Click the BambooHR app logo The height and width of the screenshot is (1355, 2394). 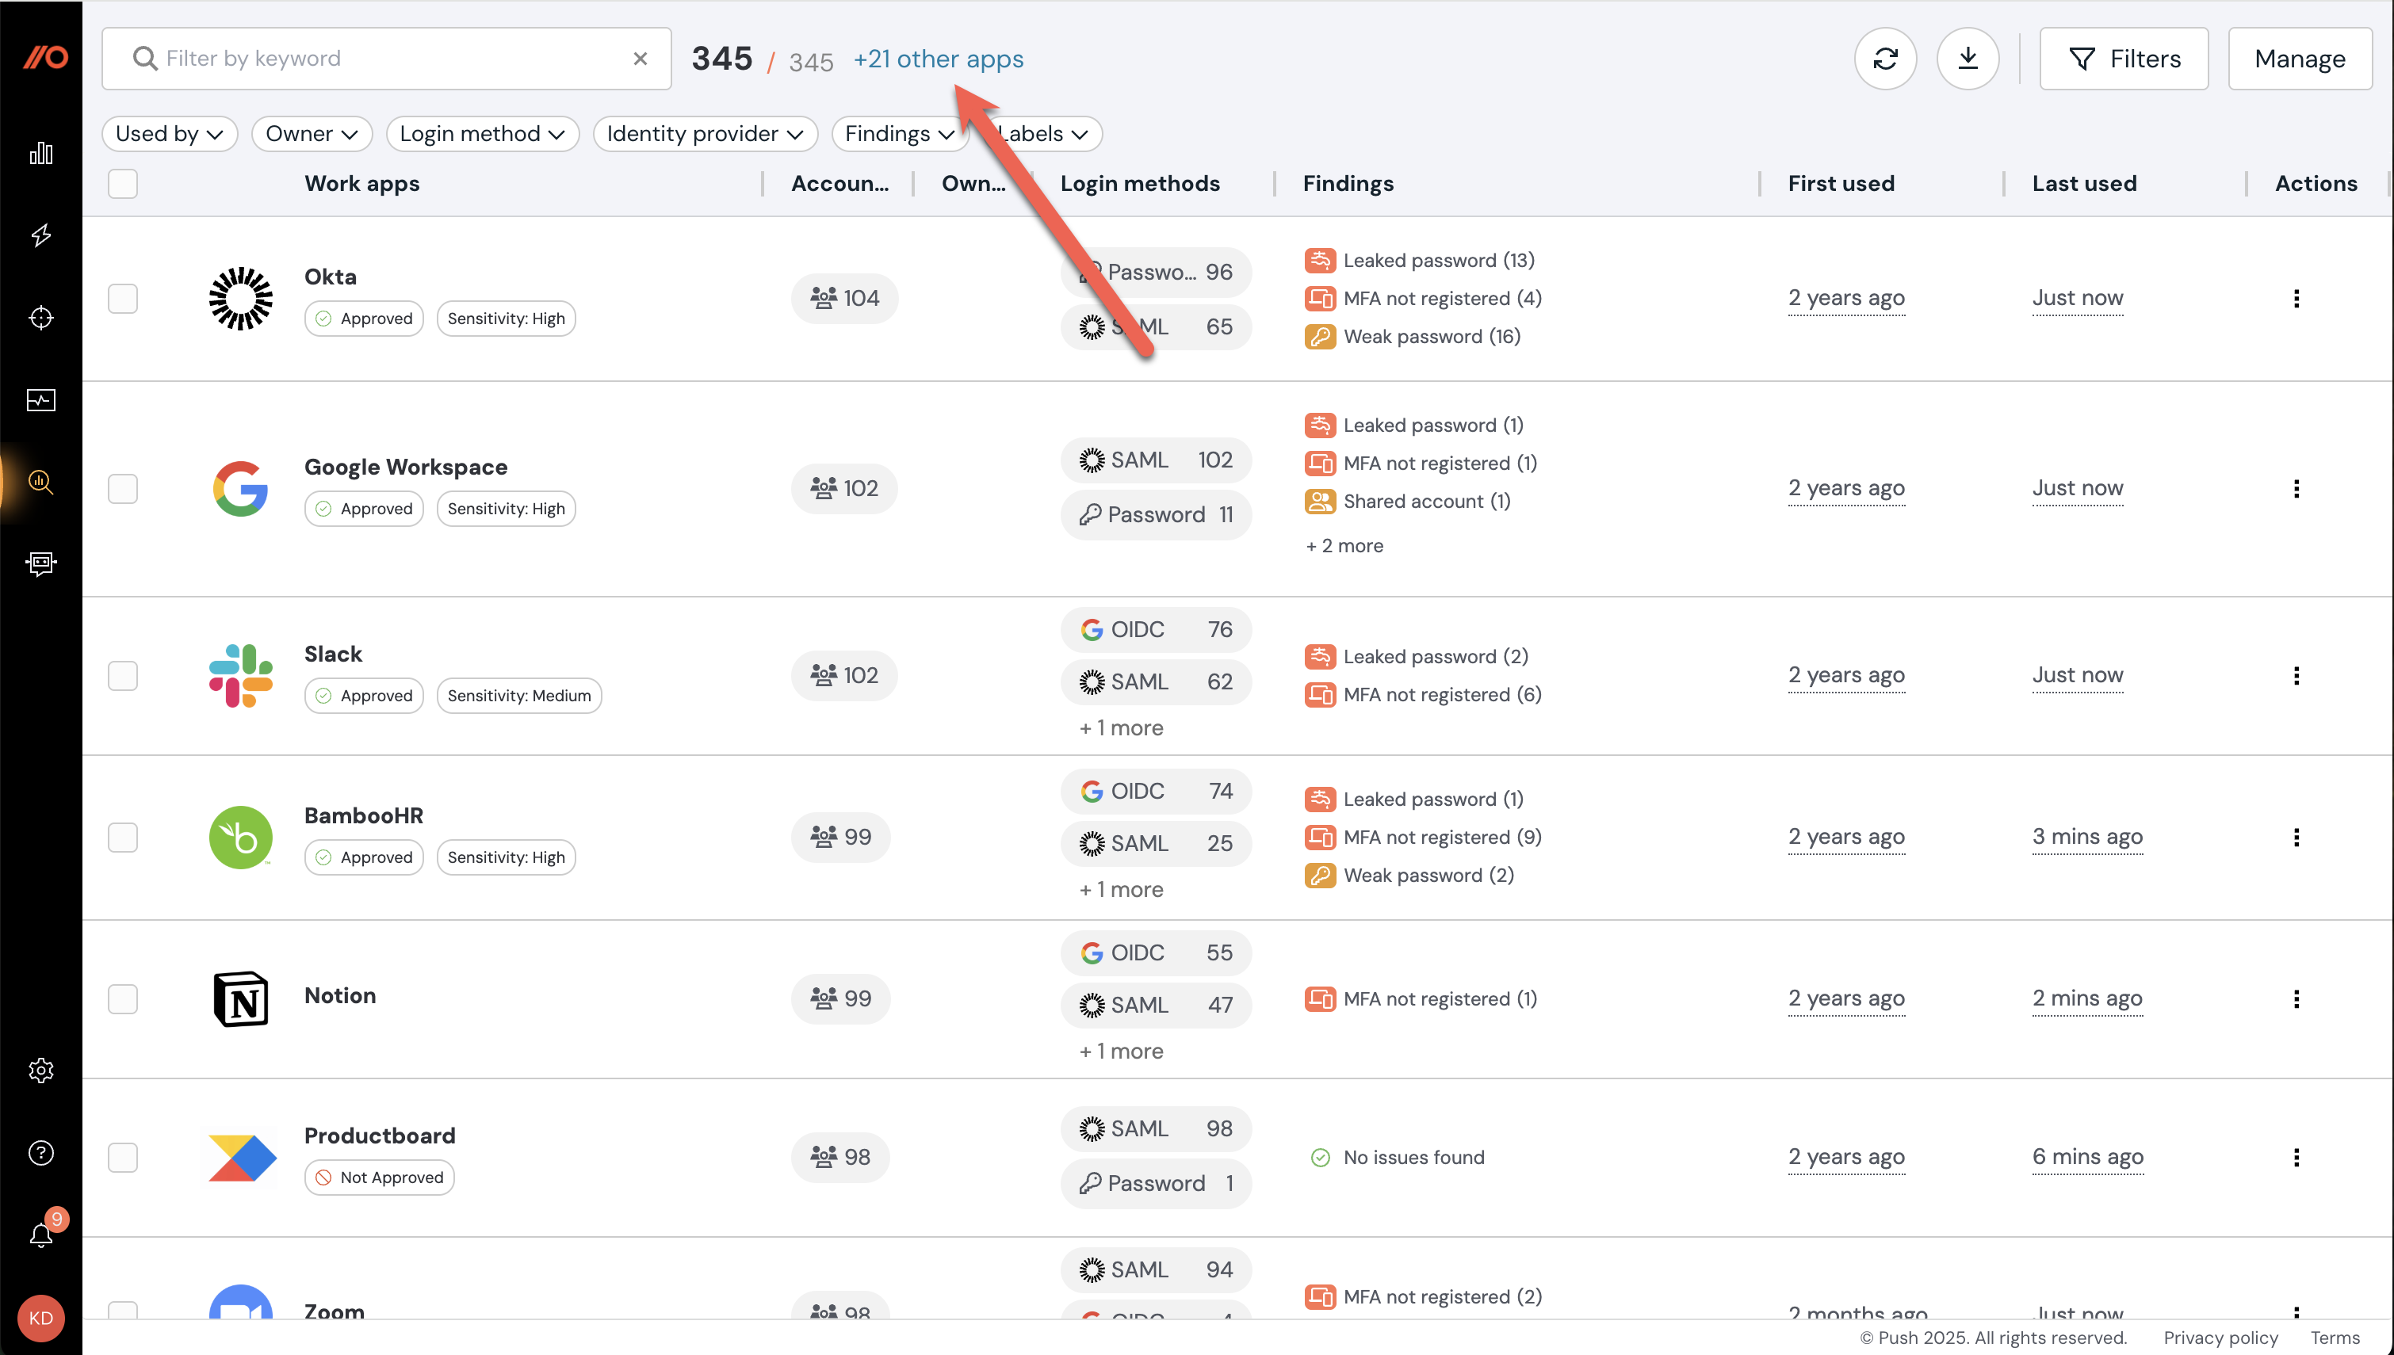(241, 838)
